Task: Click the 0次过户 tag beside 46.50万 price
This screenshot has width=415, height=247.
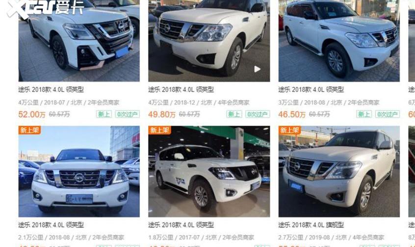Action: point(388,114)
